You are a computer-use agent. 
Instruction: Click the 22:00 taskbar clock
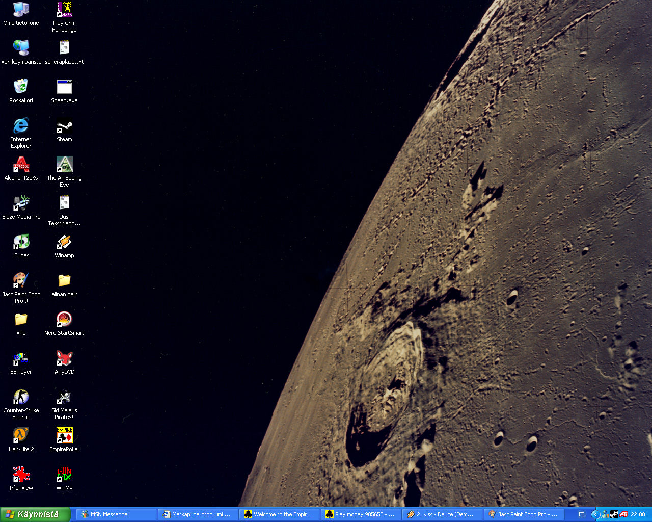click(x=638, y=514)
